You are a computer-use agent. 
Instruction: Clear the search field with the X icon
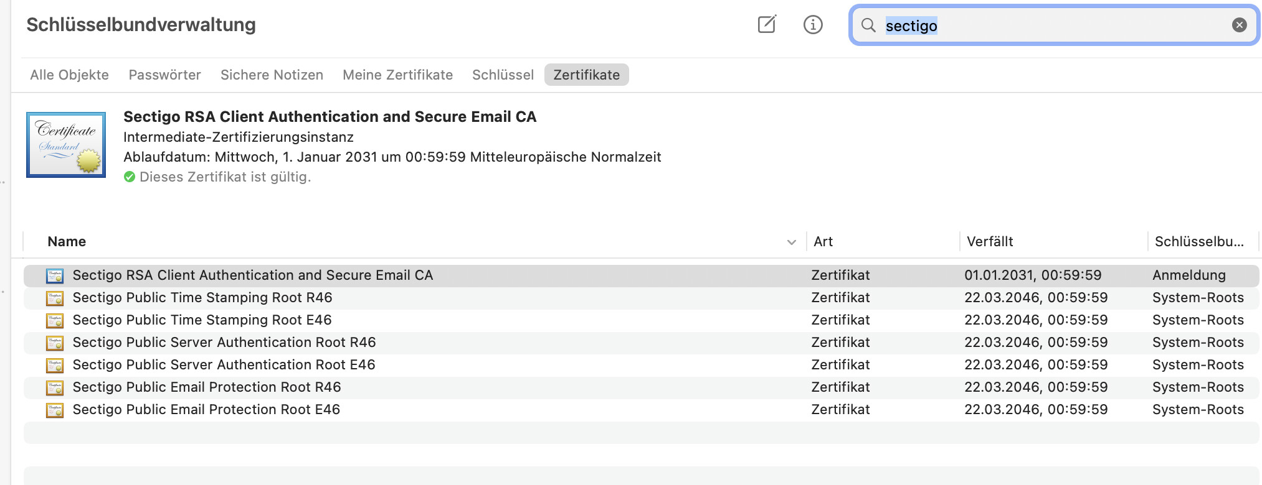tap(1239, 25)
